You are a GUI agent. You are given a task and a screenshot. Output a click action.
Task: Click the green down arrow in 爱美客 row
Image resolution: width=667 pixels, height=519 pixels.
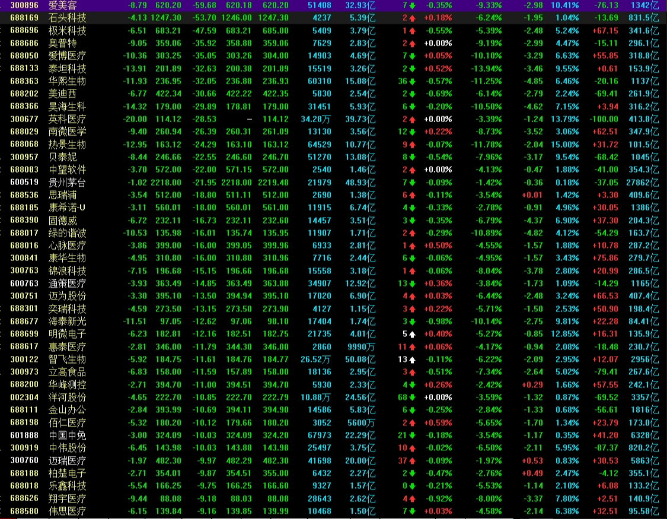[412, 5]
